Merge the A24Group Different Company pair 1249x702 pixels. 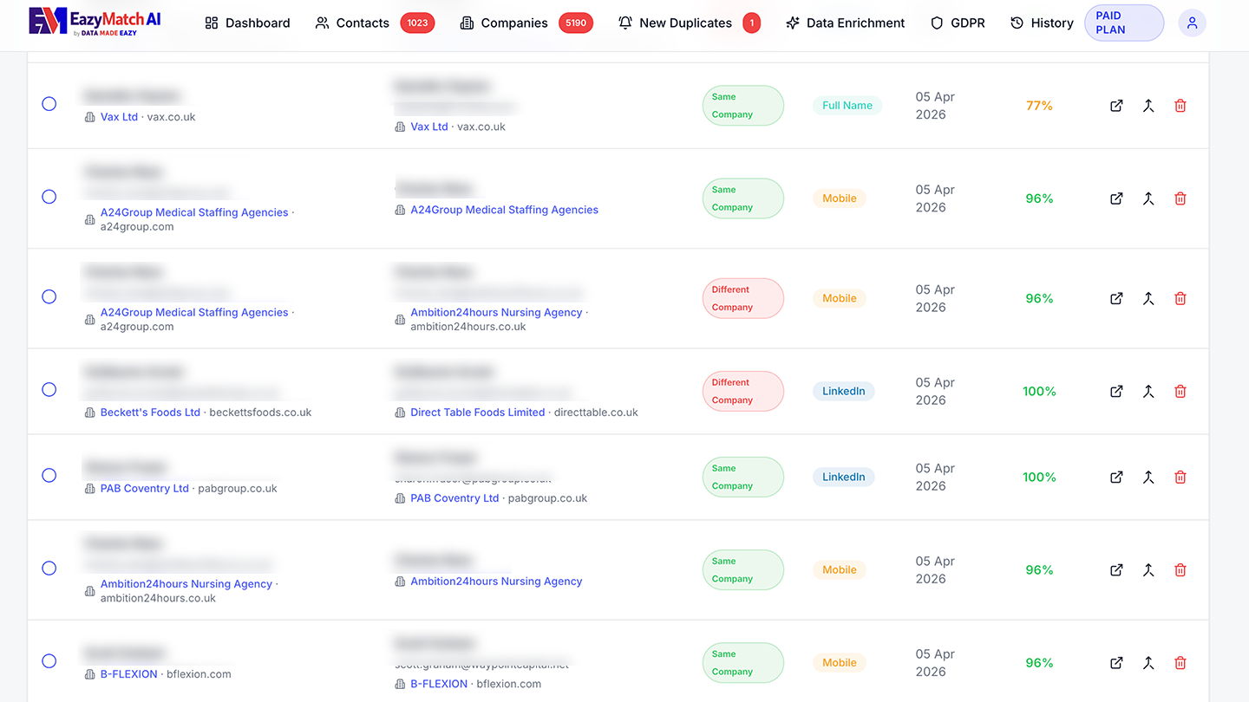(x=1148, y=298)
